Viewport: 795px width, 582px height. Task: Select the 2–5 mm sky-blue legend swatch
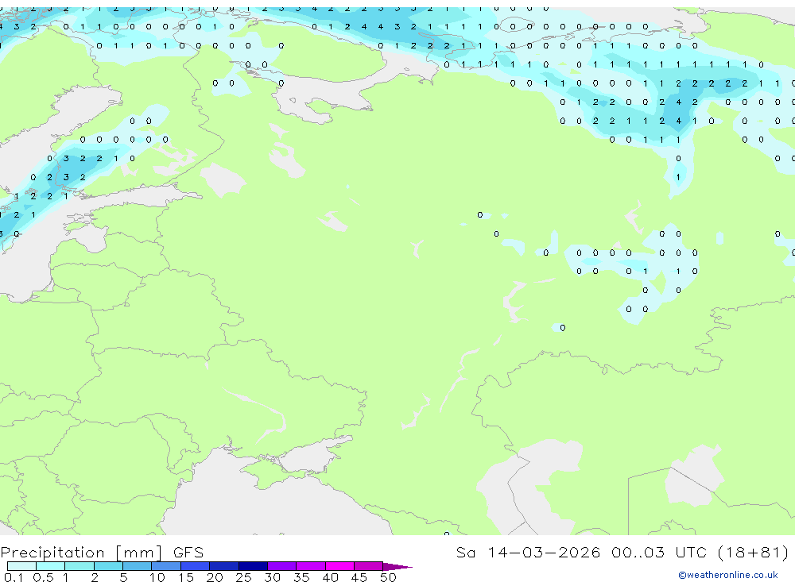click(x=108, y=566)
